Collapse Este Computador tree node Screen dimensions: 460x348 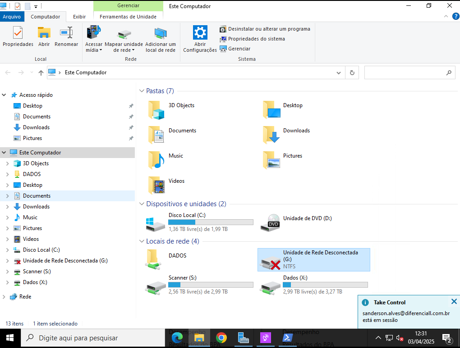tap(4, 153)
